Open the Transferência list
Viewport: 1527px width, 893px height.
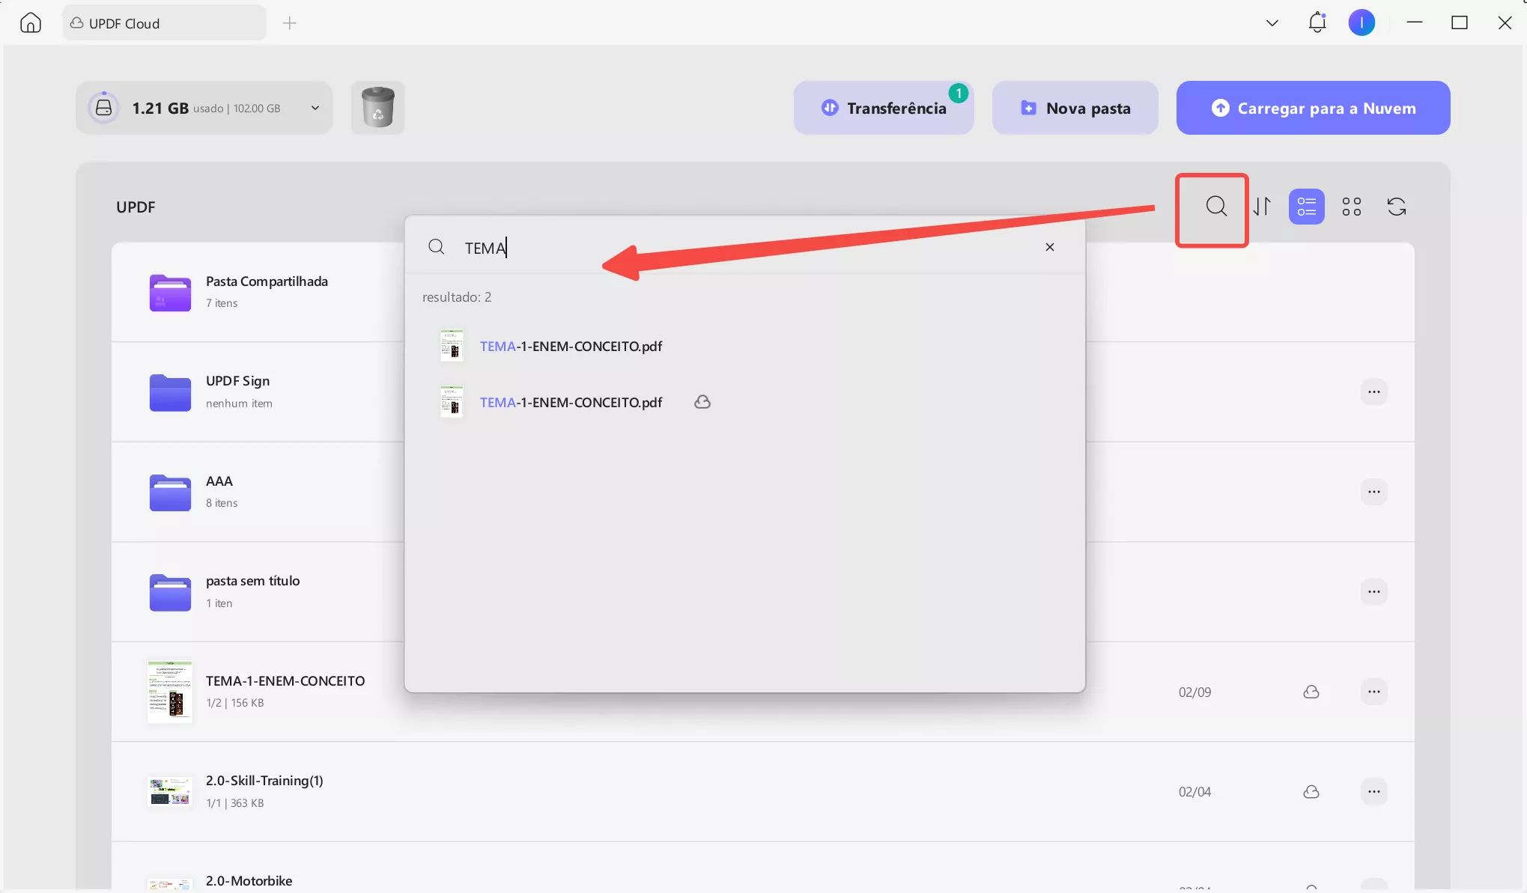[x=884, y=108]
